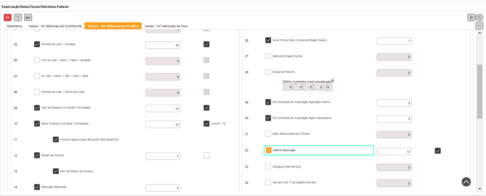Open help with the question mark icon
The image size is (486, 196).
(x=18, y=17)
